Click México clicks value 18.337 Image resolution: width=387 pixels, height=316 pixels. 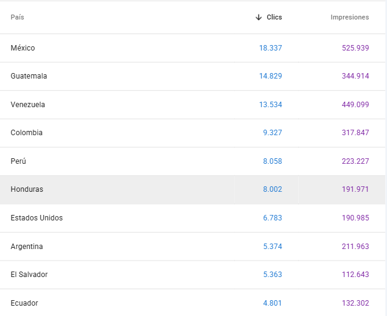pos(271,48)
